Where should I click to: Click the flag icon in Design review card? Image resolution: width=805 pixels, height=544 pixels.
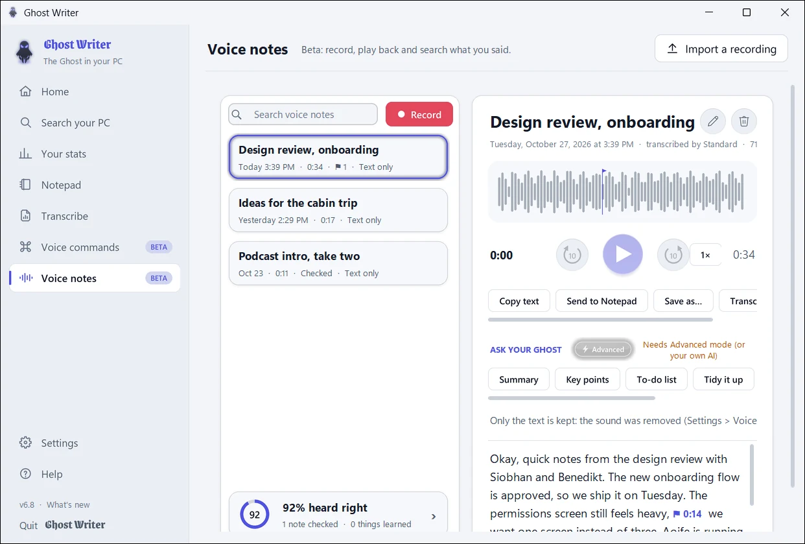click(x=338, y=167)
